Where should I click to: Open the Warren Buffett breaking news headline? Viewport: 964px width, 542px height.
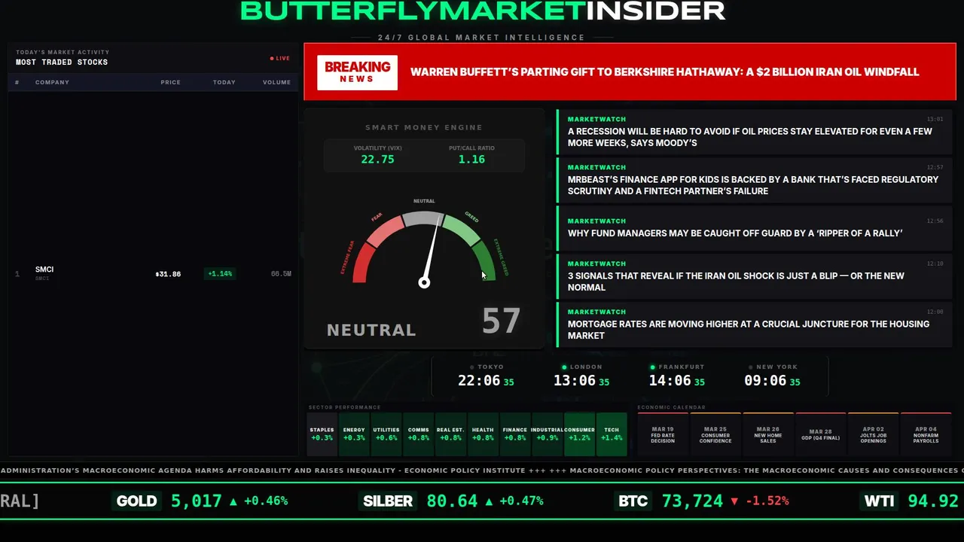[x=664, y=72]
